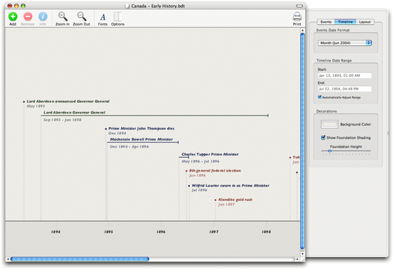Screen dimensions: 393x269
Task: Click the scroll right arrow
Action: tap(297, 259)
